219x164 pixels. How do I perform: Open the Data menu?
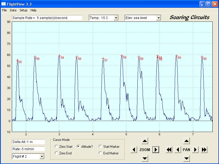click(x=13, y=10)
